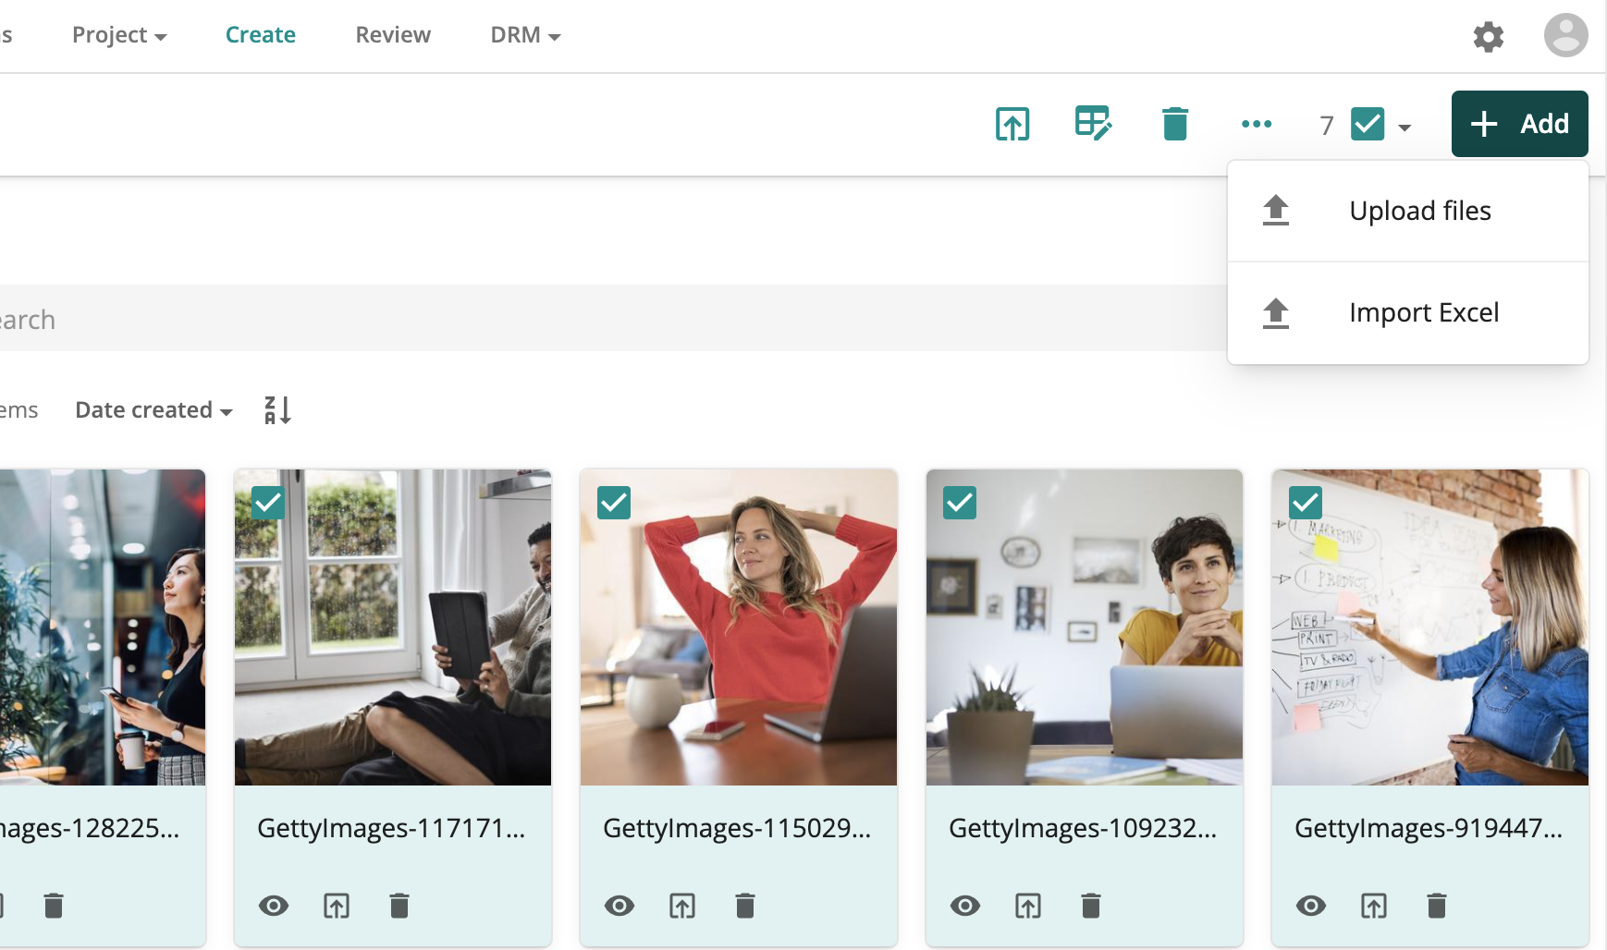This screenshot has width=1607, height=950.
Task: Click the export selected items toolbar icon
Action: (1012, 124)
